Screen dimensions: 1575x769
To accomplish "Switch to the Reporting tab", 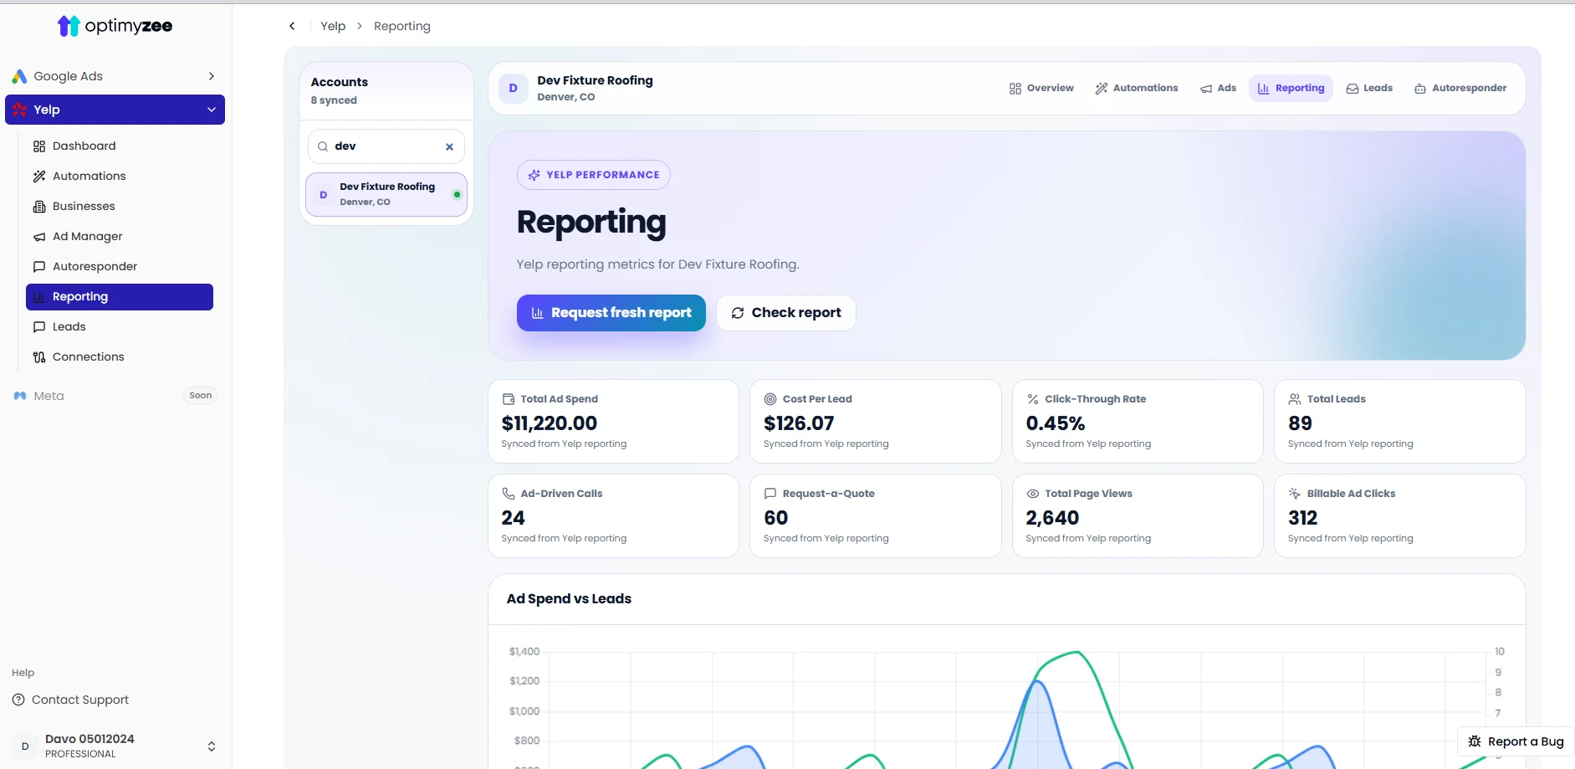I will point(1291,88).
